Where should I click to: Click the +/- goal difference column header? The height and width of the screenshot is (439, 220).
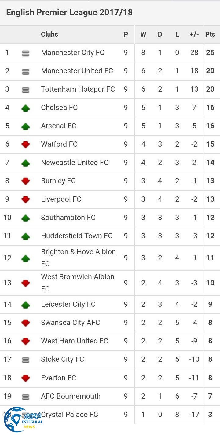click(194, 34)
